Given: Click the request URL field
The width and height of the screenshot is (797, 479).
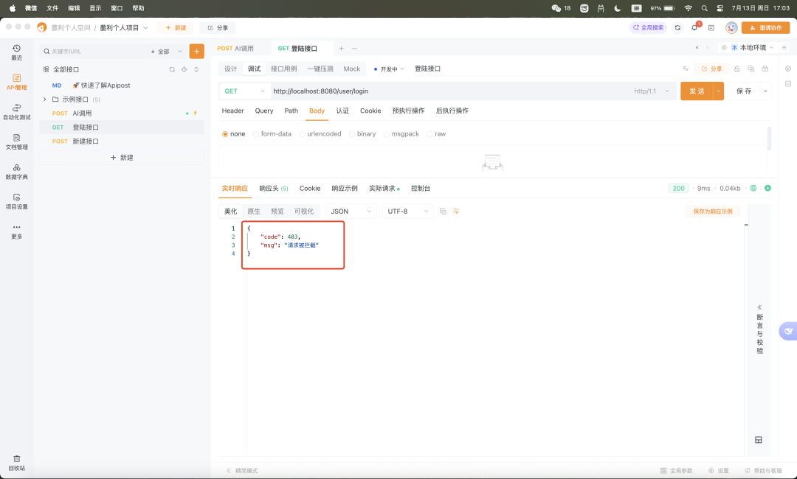Looking at the screenshot, I should point(450,91).
